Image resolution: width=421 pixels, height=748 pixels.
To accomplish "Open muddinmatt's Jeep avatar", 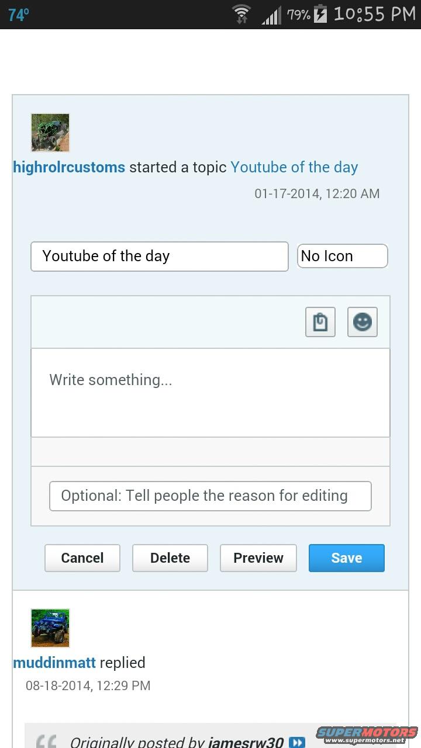I will [50, 628].
